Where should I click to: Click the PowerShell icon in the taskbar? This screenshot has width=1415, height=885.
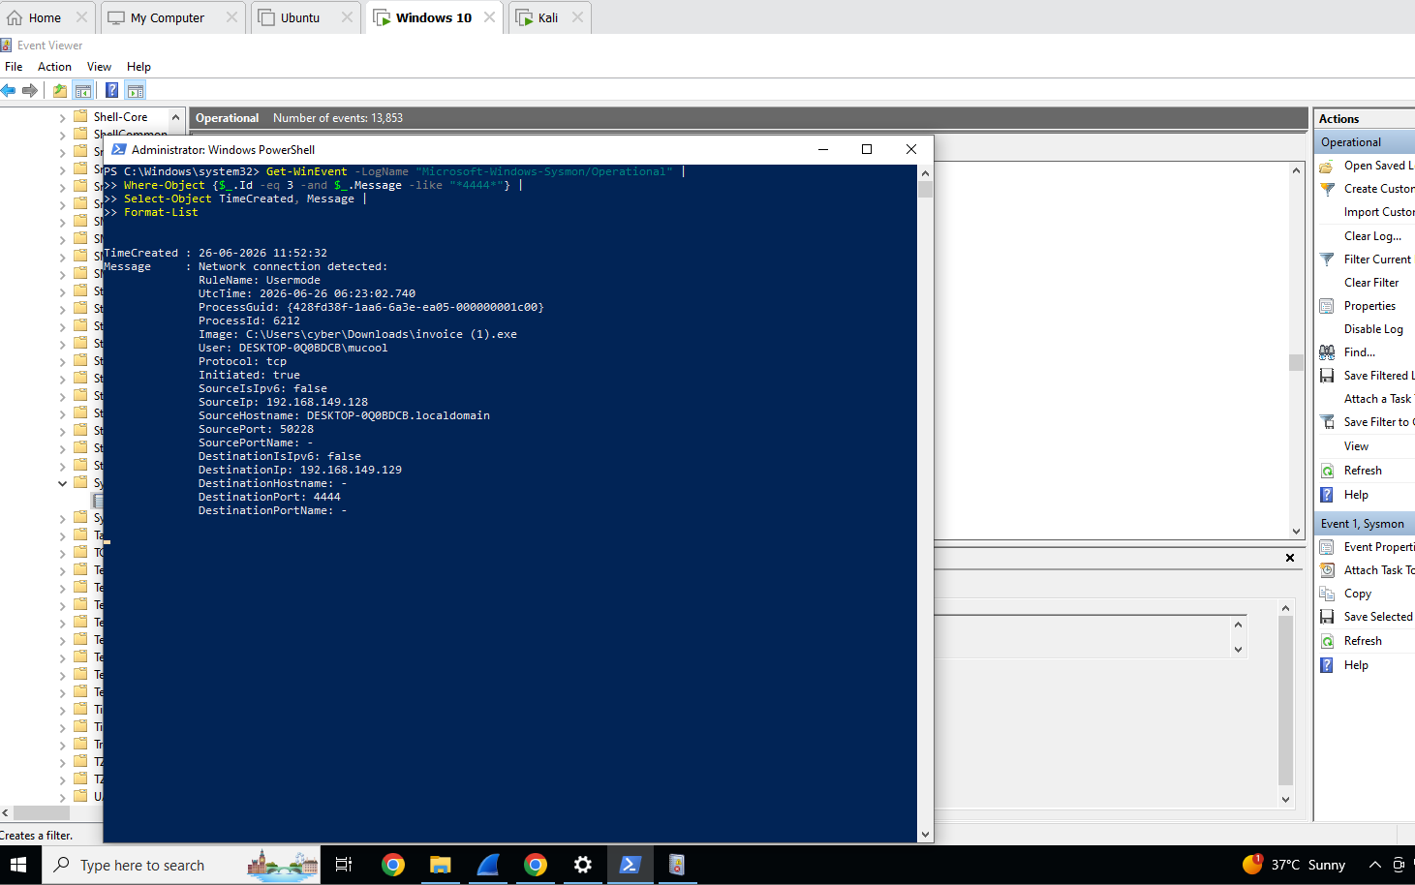coord(631,865)
